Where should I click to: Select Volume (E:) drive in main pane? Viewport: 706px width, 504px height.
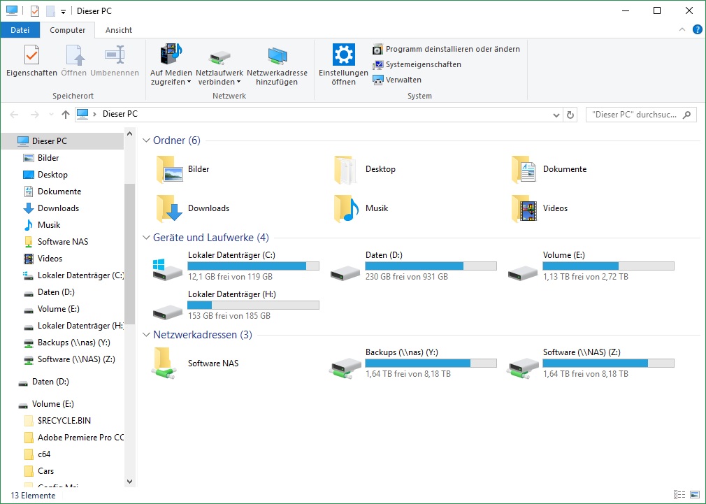pos(591,266)
